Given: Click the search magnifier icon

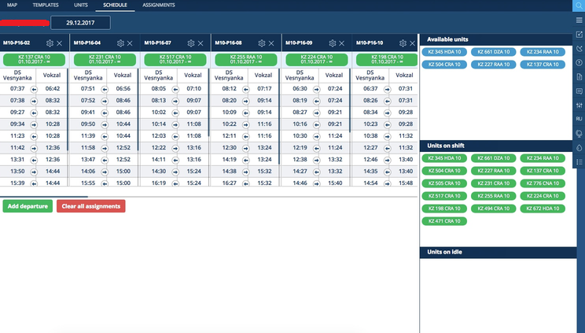Looking at the screenshot, I should pyautogui.click(x=579, y=5).
